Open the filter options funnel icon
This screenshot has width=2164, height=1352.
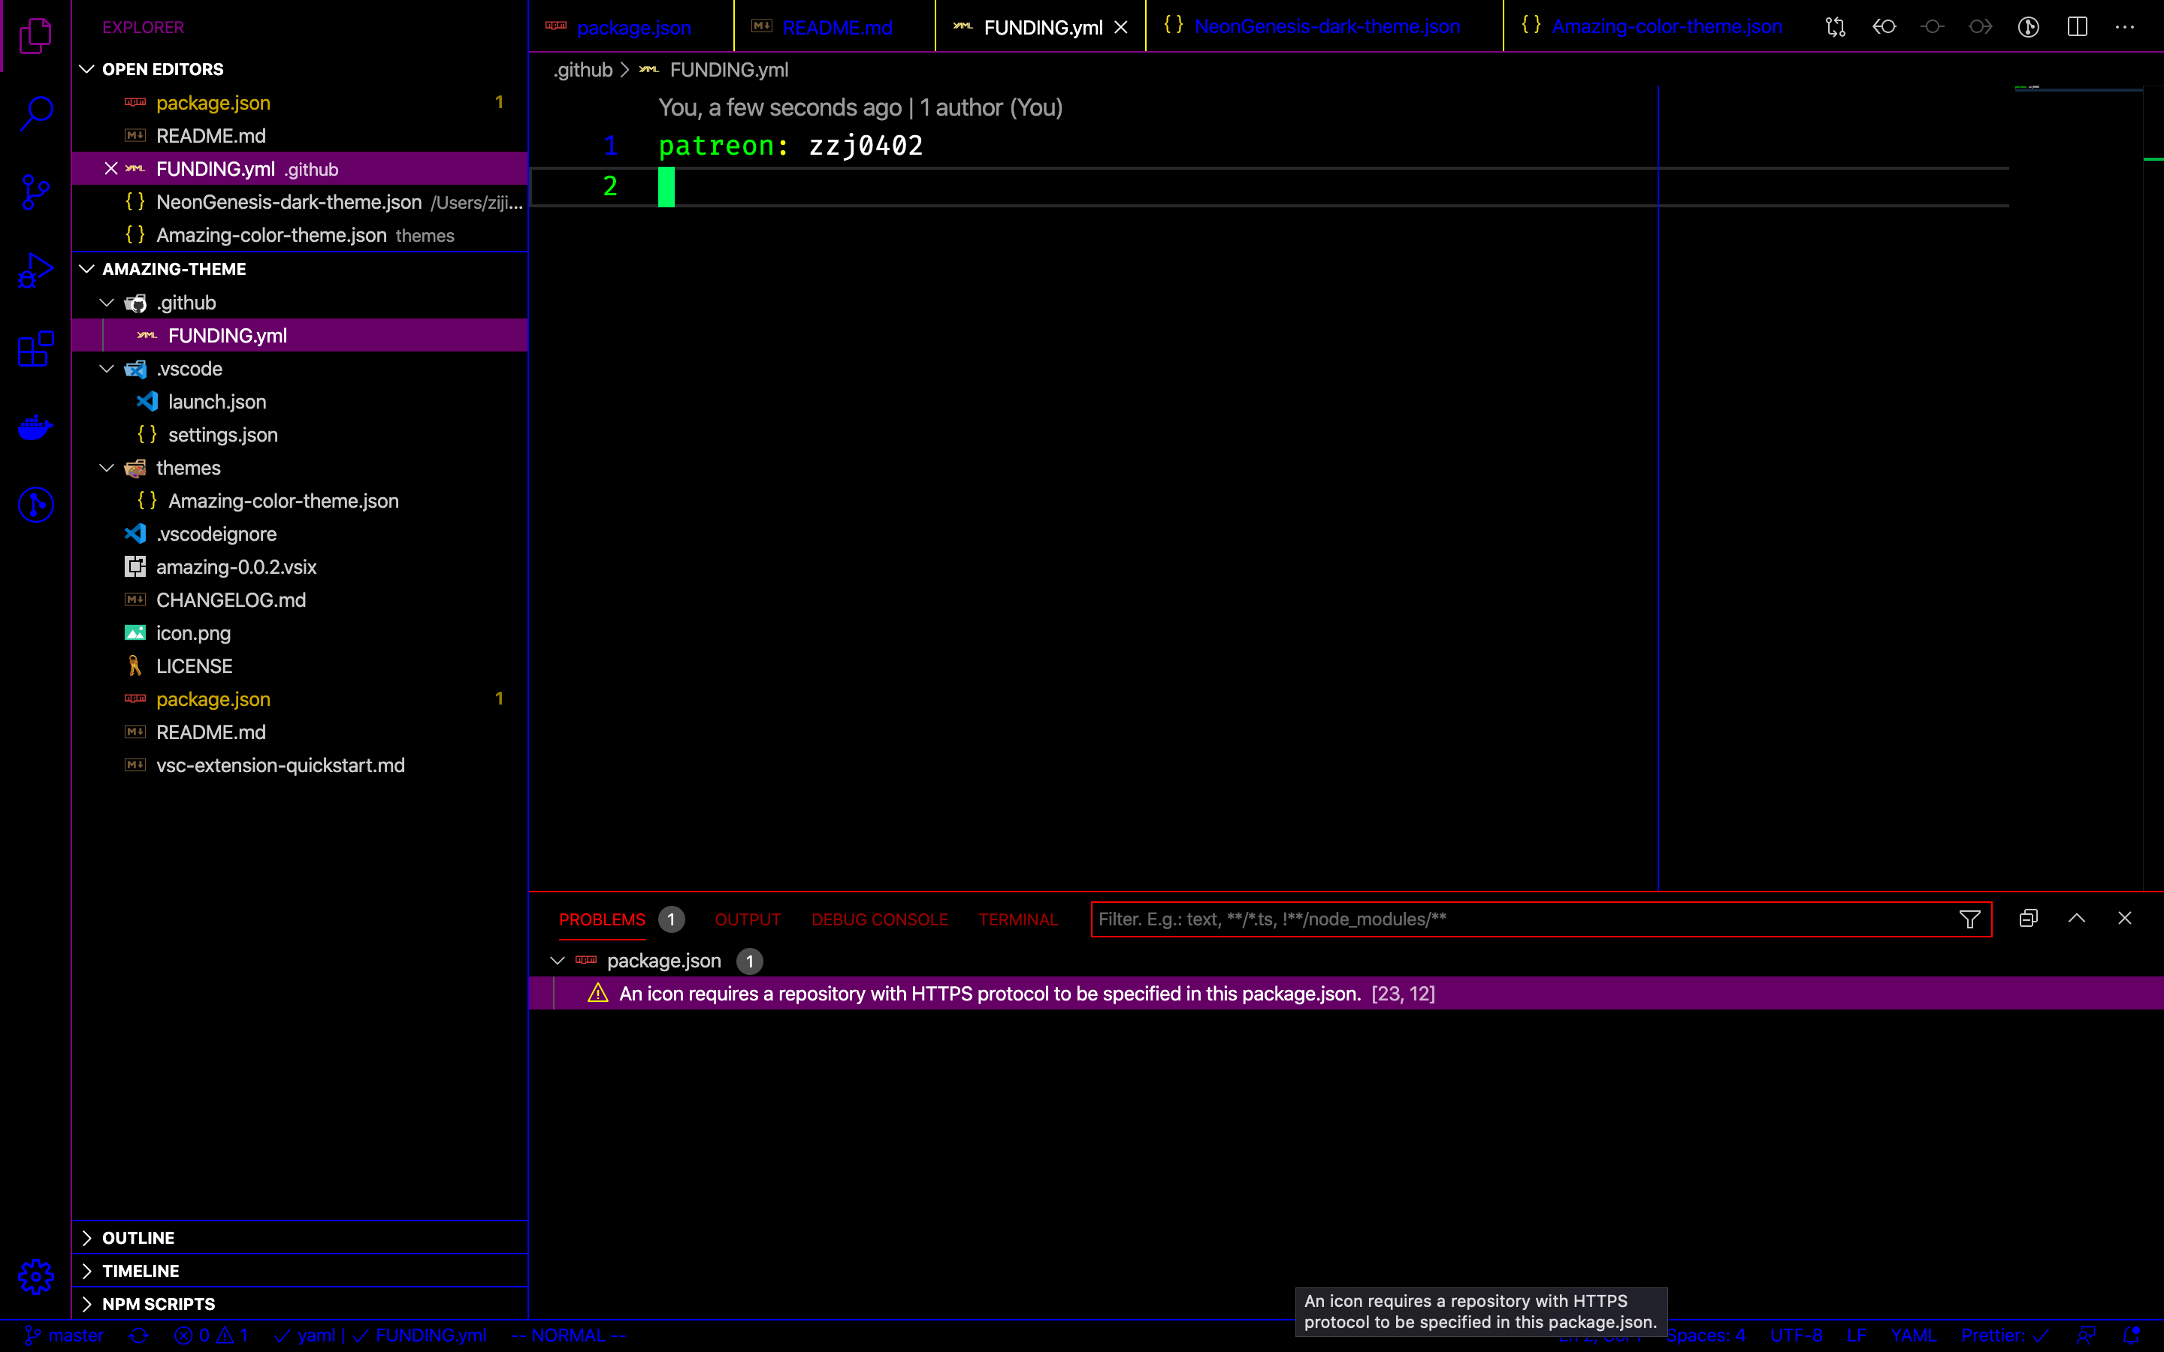pyautogui.click(x=1969, y=919)
